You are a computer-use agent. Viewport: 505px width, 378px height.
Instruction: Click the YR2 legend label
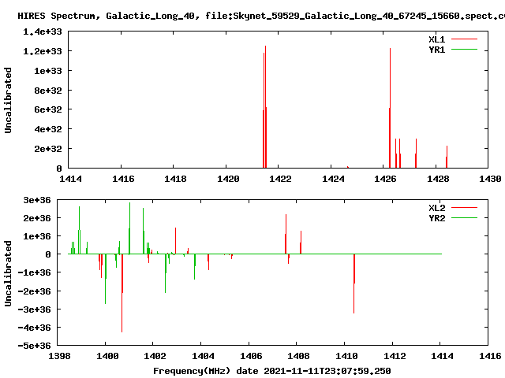[436, 218]
